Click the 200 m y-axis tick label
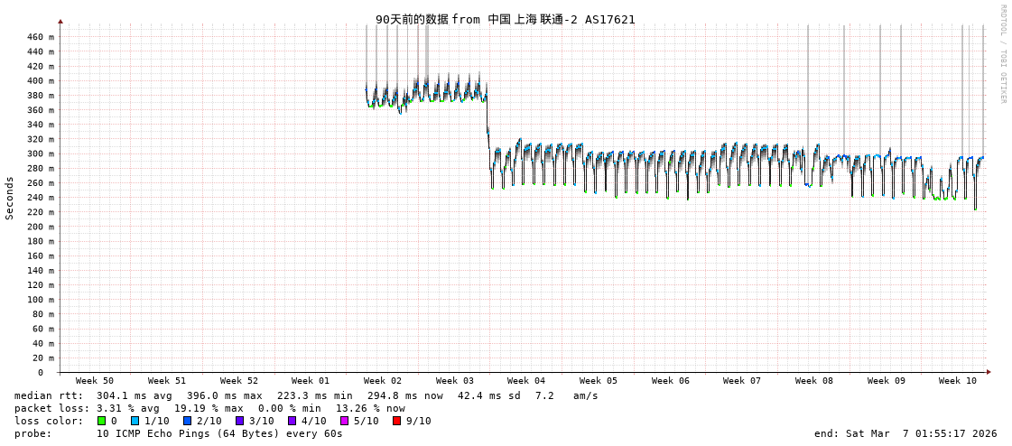1012x446 pixels. [x=40, y=227]
